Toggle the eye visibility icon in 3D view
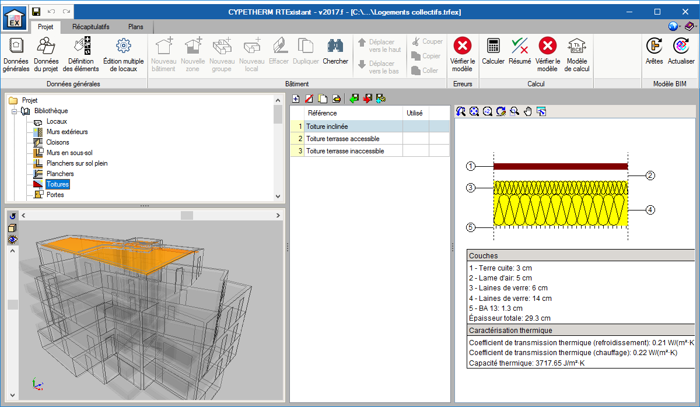The height and width of the screenshot is (407, 700). pyautogui.click(x=12, y=239)
